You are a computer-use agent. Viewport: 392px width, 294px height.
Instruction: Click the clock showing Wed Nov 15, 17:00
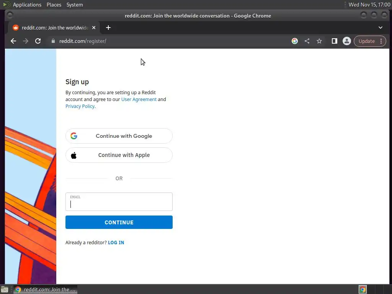pyautogui.click(x=369, y=5)
